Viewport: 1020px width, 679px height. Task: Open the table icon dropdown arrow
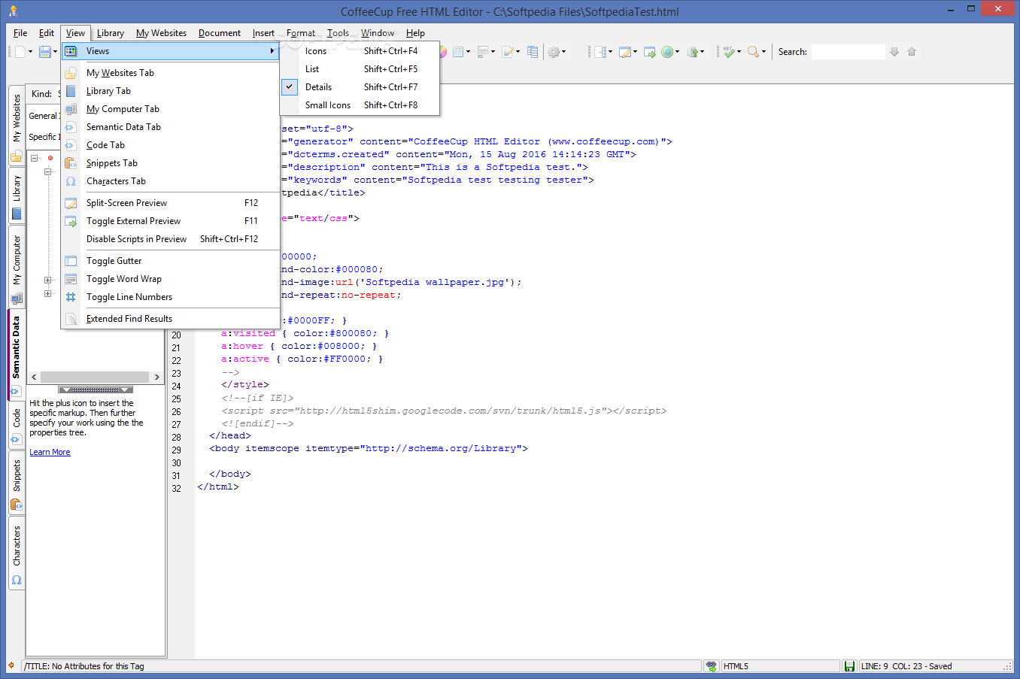point(468,52)
